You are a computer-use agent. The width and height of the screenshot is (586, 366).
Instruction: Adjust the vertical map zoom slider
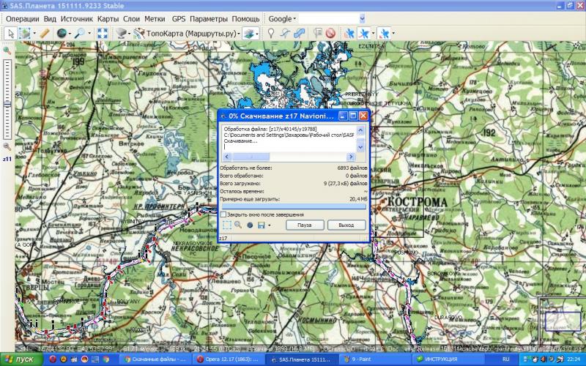7,99
